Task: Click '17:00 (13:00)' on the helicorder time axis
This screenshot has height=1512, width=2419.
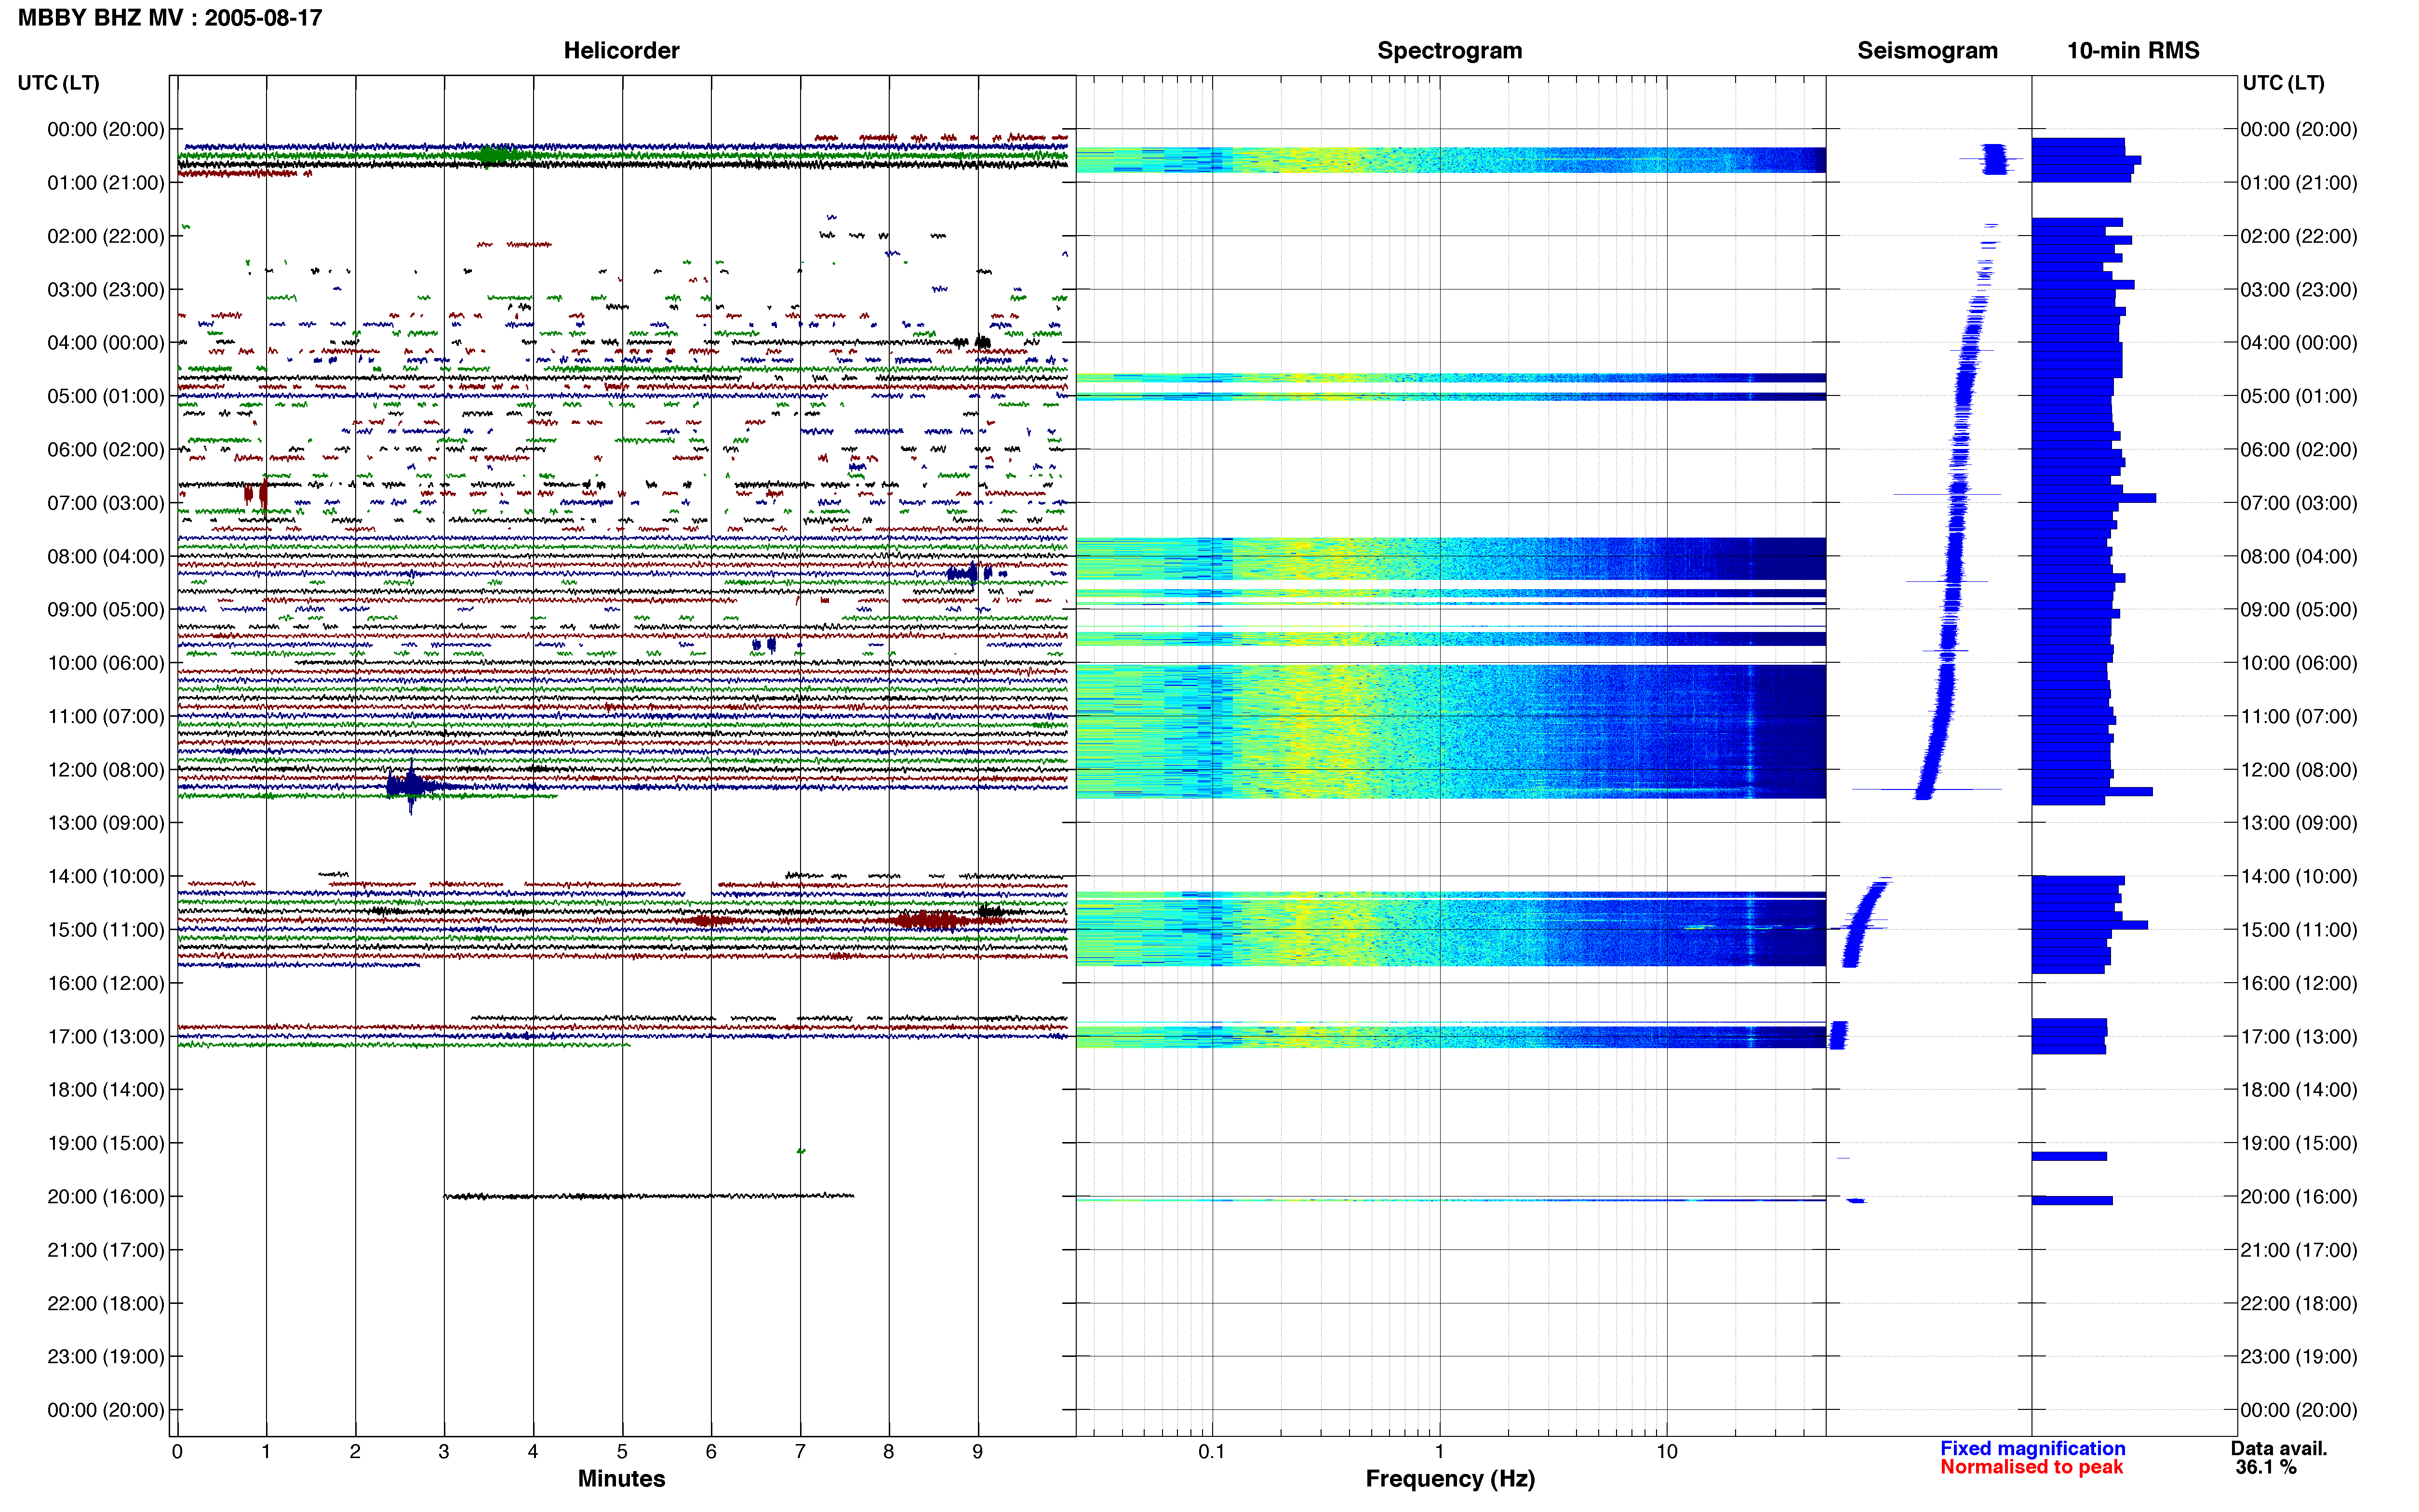Action: pos(106,1037)
